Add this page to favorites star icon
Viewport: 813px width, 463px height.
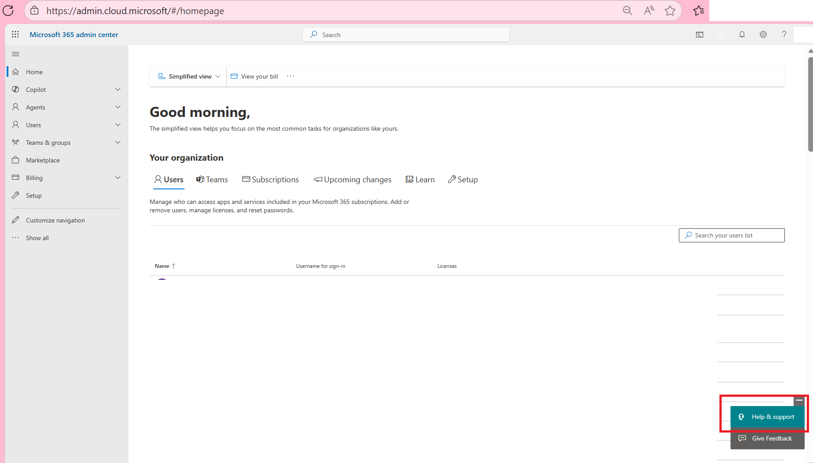(670, 11)
